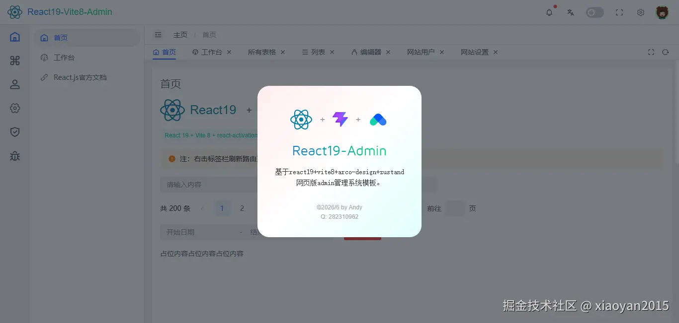
Task: Click the React logo in the modal
Action: click(x=301, y=120)
